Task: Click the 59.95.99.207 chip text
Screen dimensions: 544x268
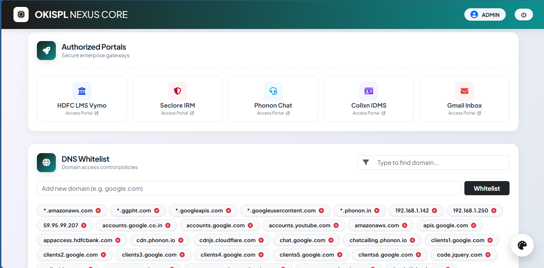Action: (61, 225)
